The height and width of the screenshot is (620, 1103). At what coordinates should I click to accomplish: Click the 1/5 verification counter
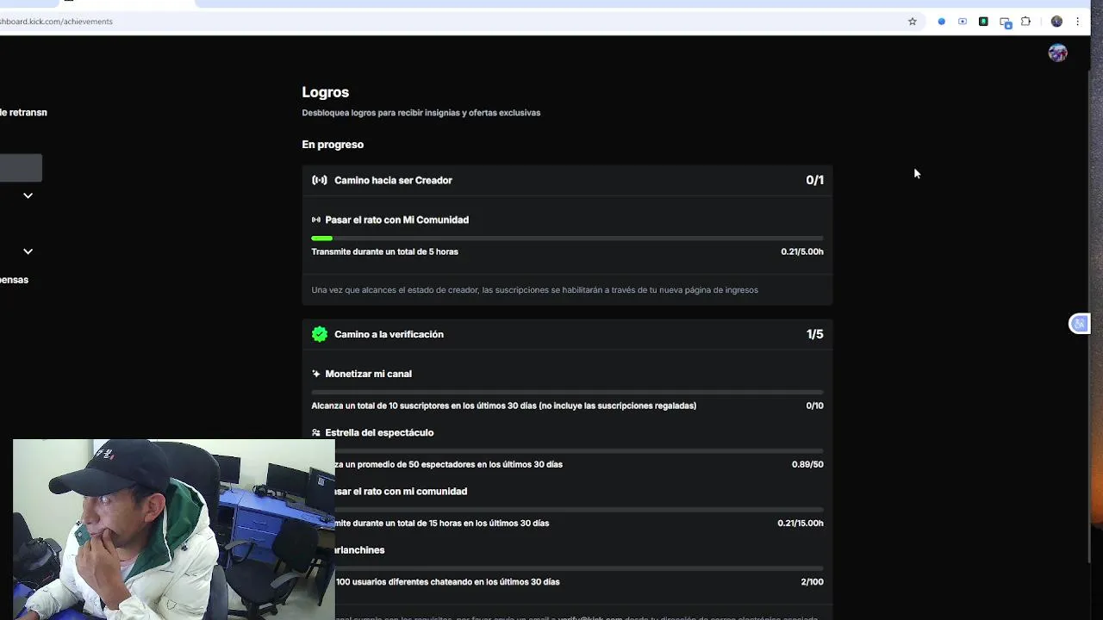coord(814,334)
